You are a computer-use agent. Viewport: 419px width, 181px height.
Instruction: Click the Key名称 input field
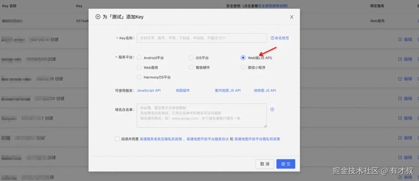202,38
